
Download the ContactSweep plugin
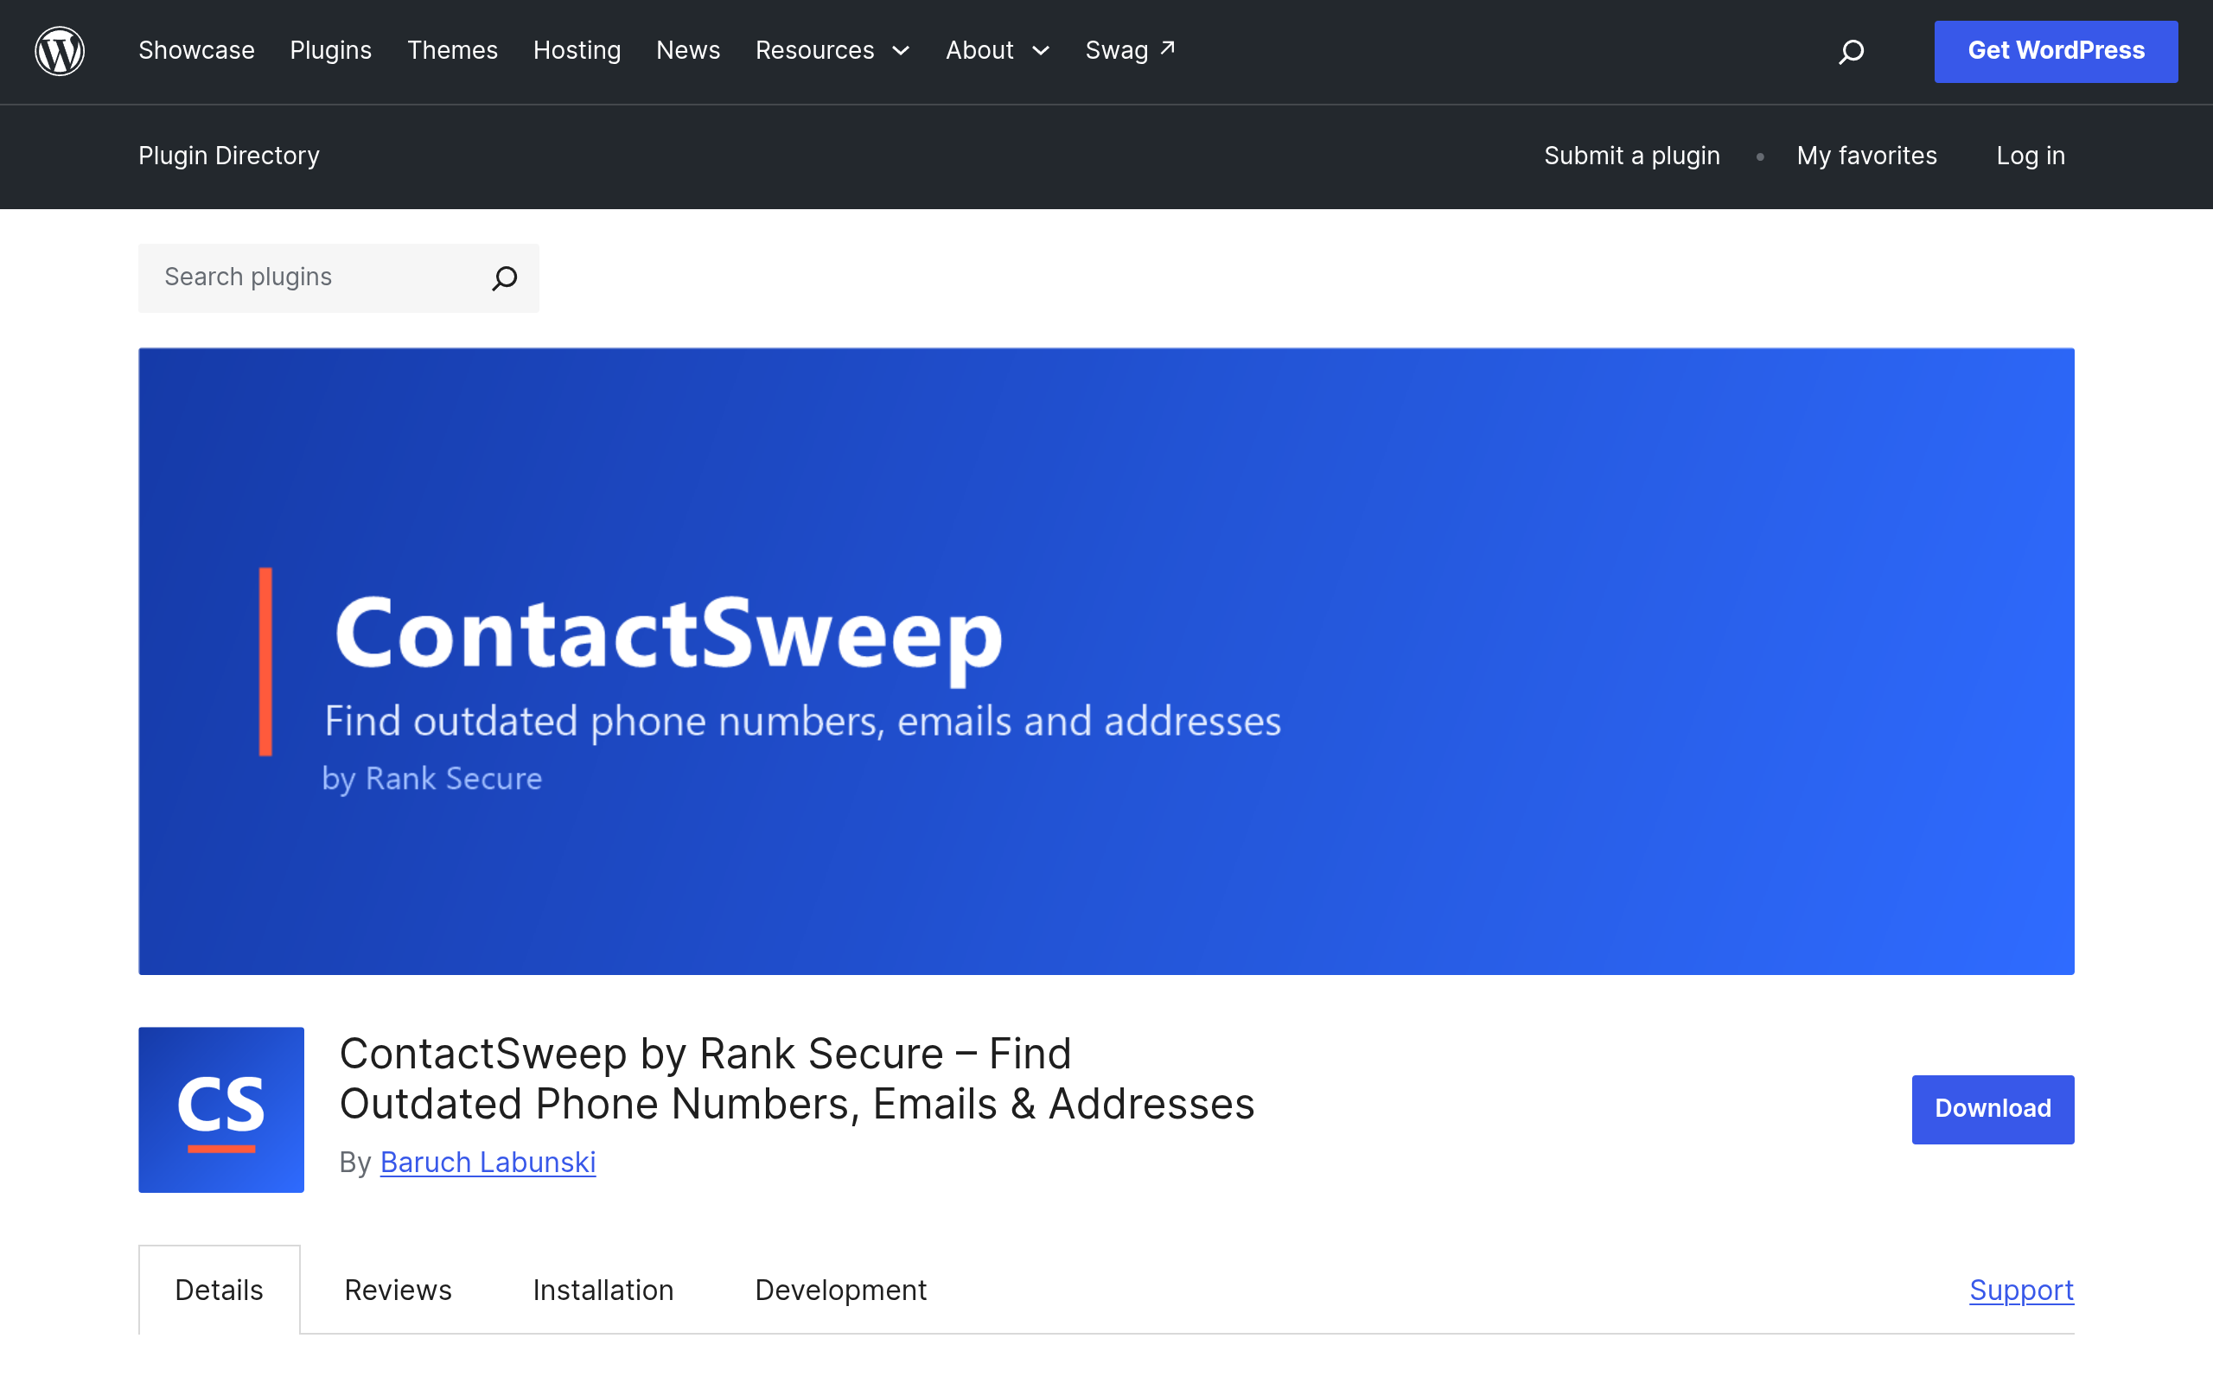coord(1993,1109)
